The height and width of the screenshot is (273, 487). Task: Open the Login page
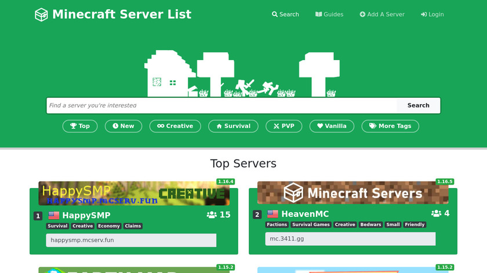[433, 14]
